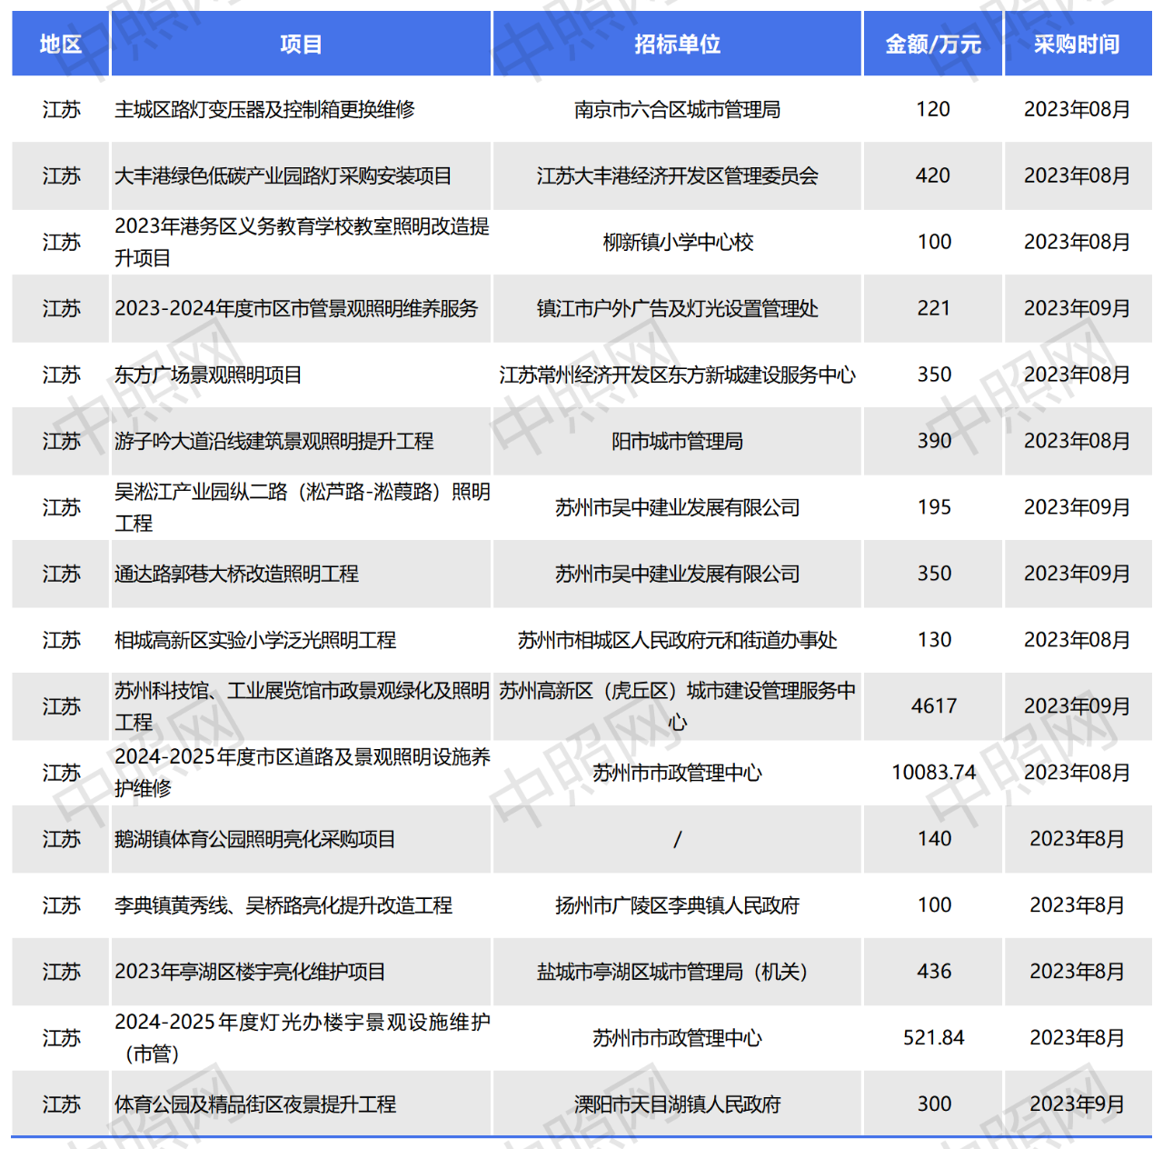Click amount 100 in 李典镇 row
The height and width of the screenshot is (1149, 1163).
(x=934, y=905)
